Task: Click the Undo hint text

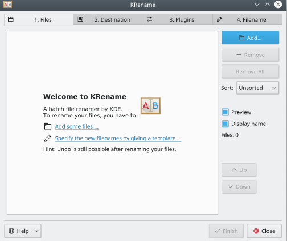Action: pyautogui.click(x=110, y=149)
